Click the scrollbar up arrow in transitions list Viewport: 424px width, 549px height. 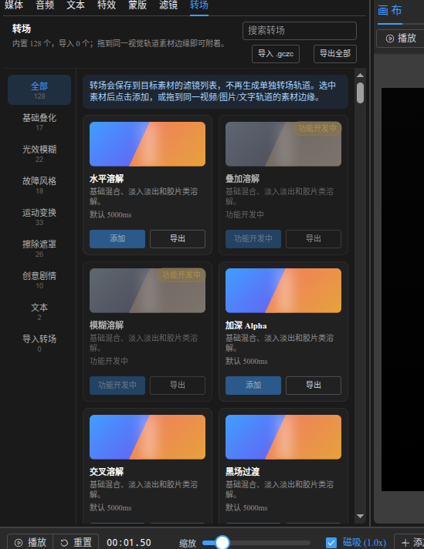pyautogui.click(x=360, y=76)
